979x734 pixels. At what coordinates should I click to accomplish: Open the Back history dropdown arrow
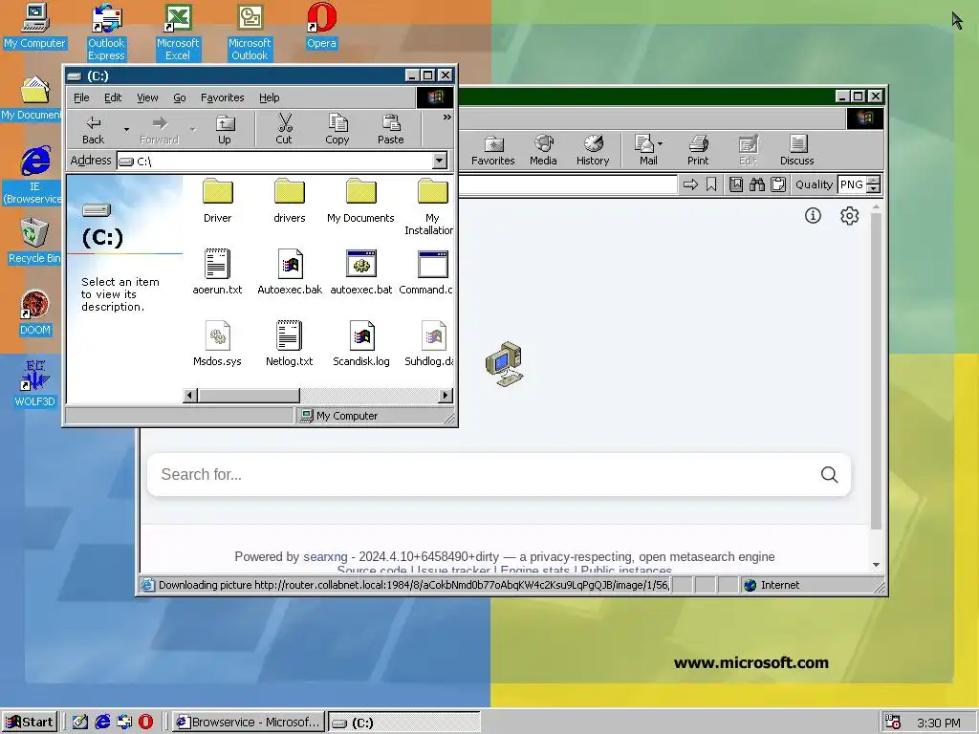pyautogui.click(x=126, y=130)
